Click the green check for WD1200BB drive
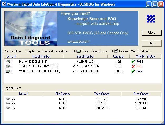 [133, 71]
